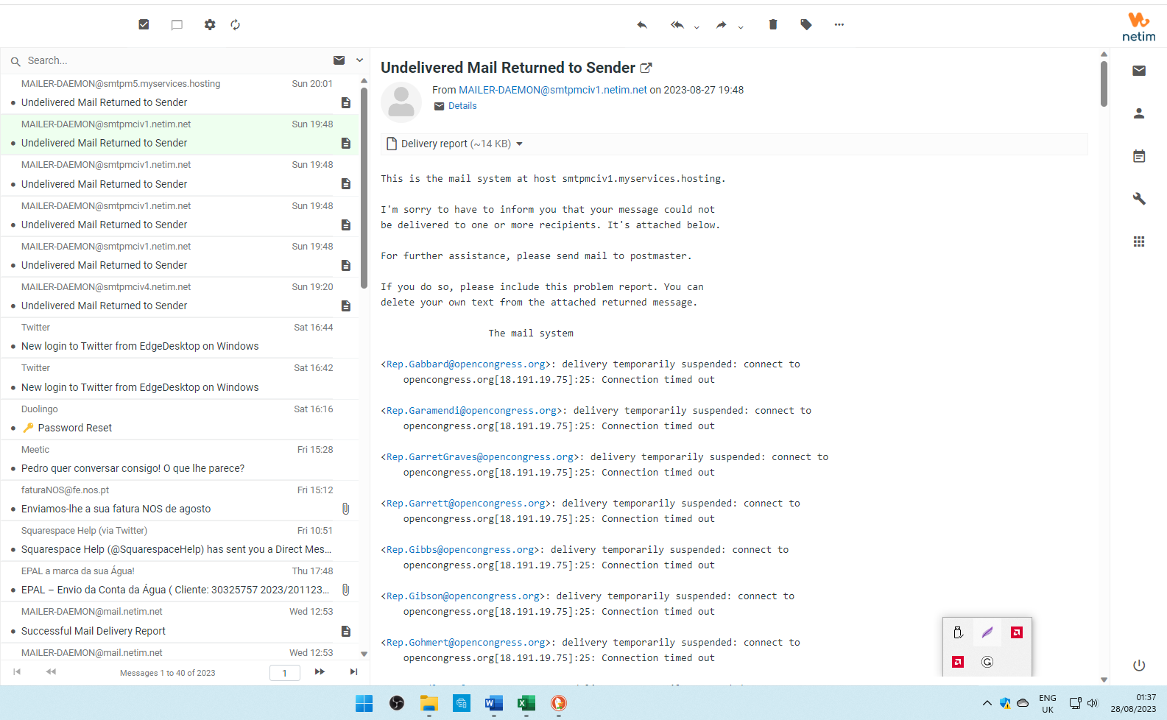The height and width of the screenshot is (720, 1167).
Task: Open Rep.Gibbs@opencongress.org address link
Action: coord(460,550)
